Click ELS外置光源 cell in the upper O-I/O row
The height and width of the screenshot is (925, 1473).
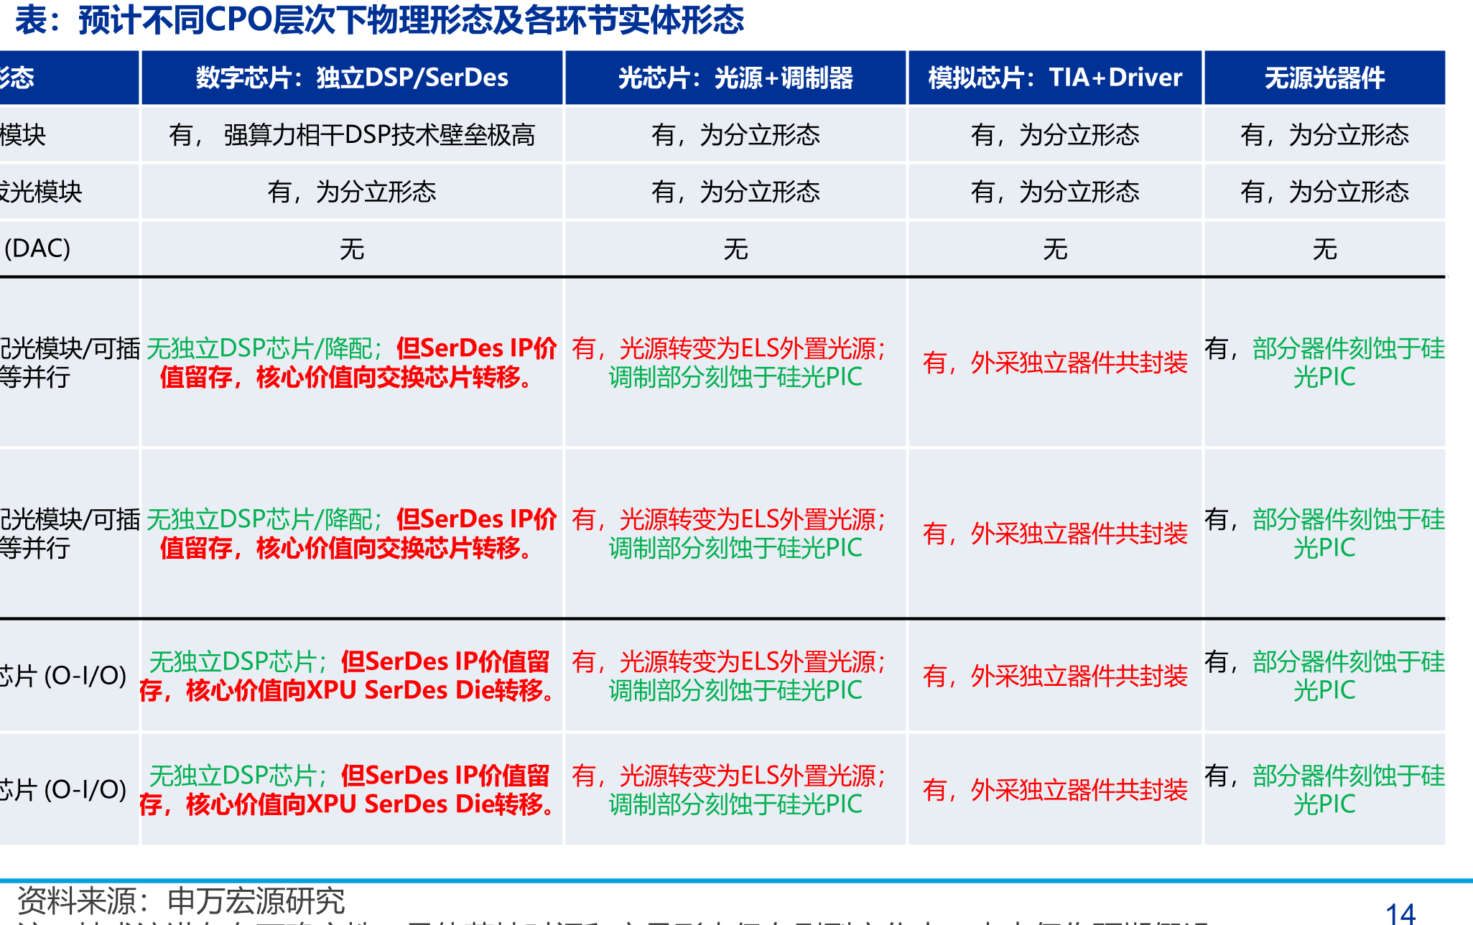(735, 676)
